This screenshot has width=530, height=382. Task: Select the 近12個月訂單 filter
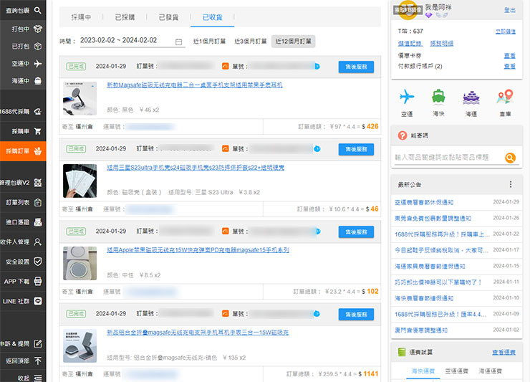[293, 42]
